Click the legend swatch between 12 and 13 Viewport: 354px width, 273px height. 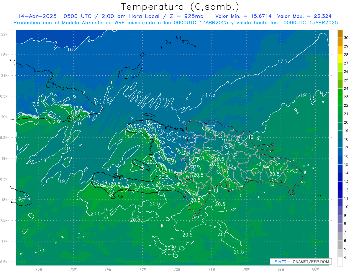[340, 186]
